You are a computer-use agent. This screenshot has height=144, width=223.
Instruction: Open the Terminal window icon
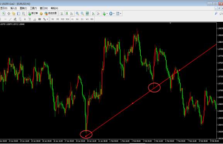click(x=19, y=13)
